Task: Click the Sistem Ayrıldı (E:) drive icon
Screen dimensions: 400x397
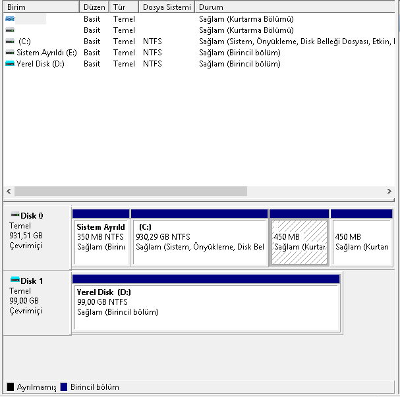Action: pyautogui.click(x=10, y=53)
